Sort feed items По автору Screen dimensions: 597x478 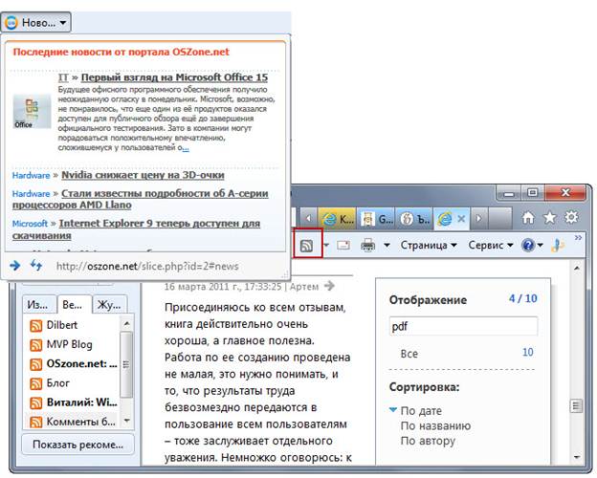pyautogui.click(x=428, y=441)
